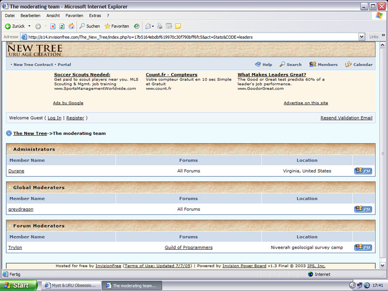Click the Log In link
388x291 pixels.
coord(54,118)
